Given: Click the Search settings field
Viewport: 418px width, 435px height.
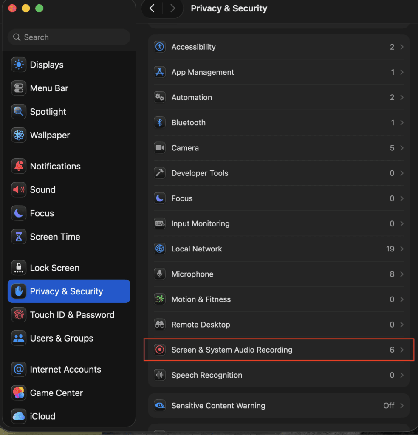Looking at the screenshot, I should (x=69, y=37).
